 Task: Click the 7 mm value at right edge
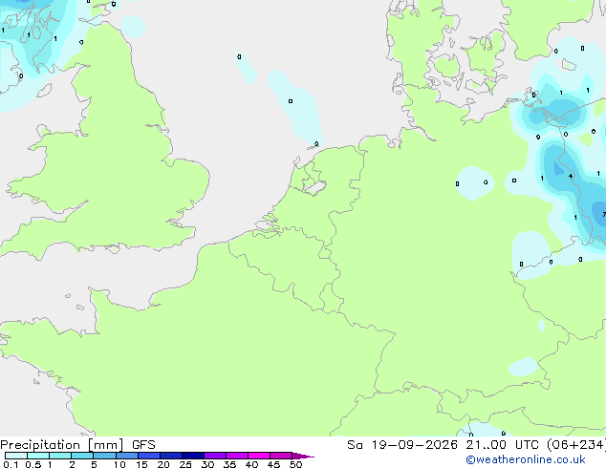(604, 214)
